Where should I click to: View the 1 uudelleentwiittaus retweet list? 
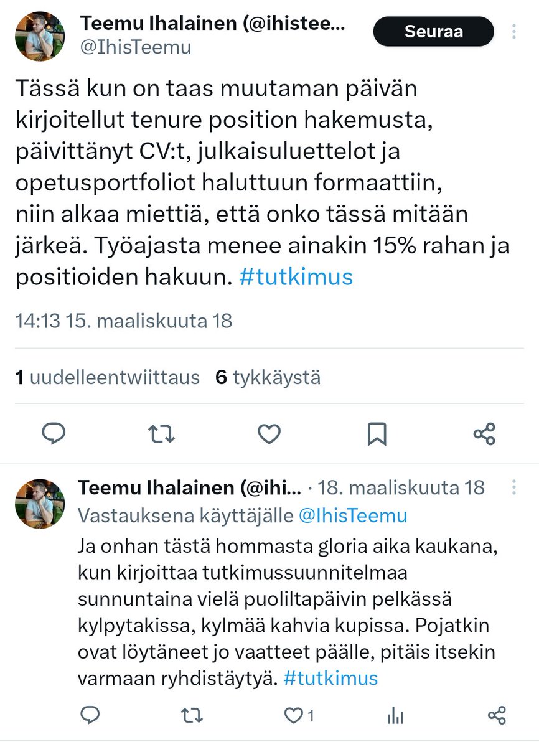point(107,377)
